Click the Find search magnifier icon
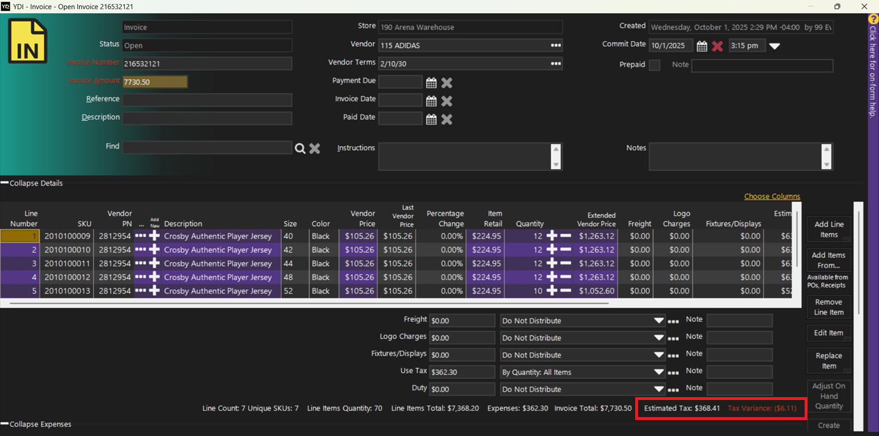 pos(300,149)
